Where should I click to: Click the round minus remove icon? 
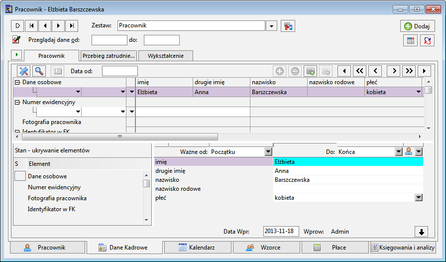[x=295, y=71]
